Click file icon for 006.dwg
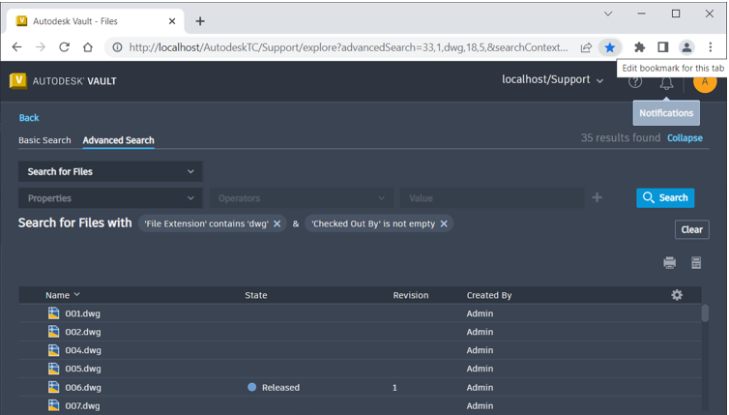 pos(54,387)
